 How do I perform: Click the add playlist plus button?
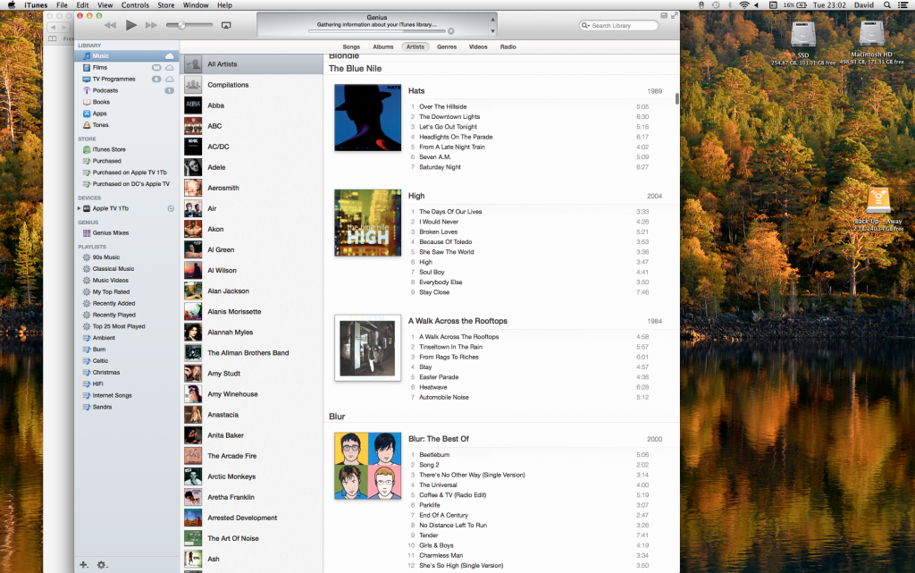83,565
